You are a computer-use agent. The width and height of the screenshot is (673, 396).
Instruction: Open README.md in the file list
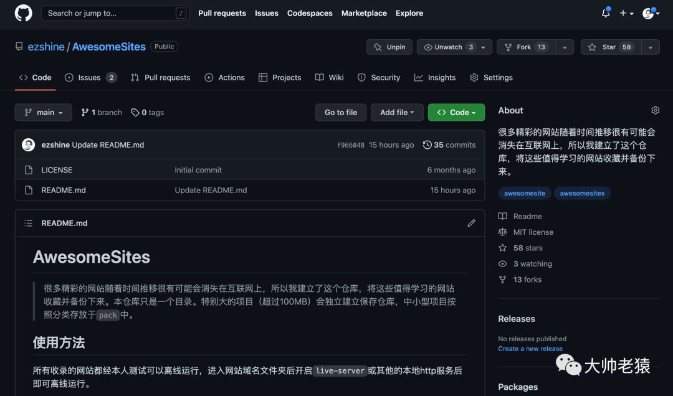tap(64, 190)
